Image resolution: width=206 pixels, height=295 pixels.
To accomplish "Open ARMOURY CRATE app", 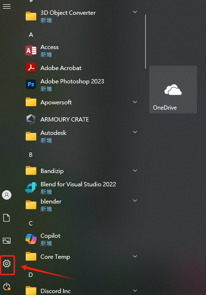I will [81, 119].
